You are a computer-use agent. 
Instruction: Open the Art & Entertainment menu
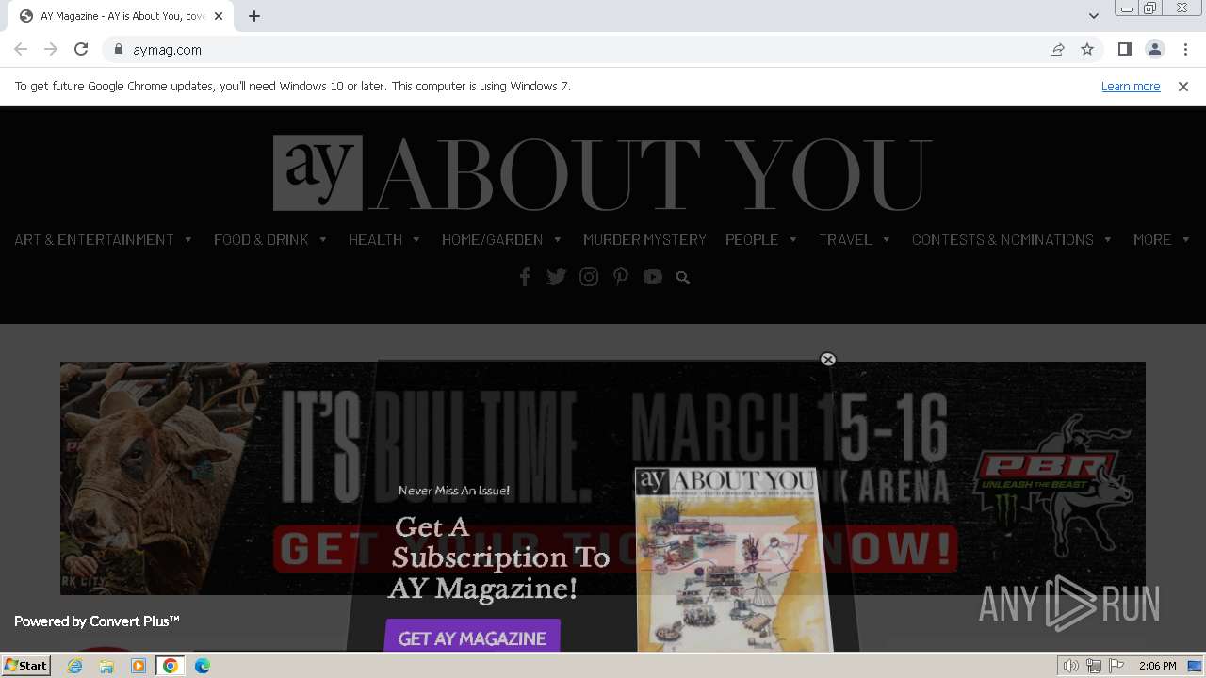pos(94,239)
